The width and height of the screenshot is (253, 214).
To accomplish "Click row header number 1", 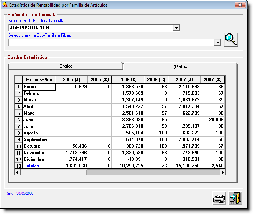I will [x=18, y=87].
